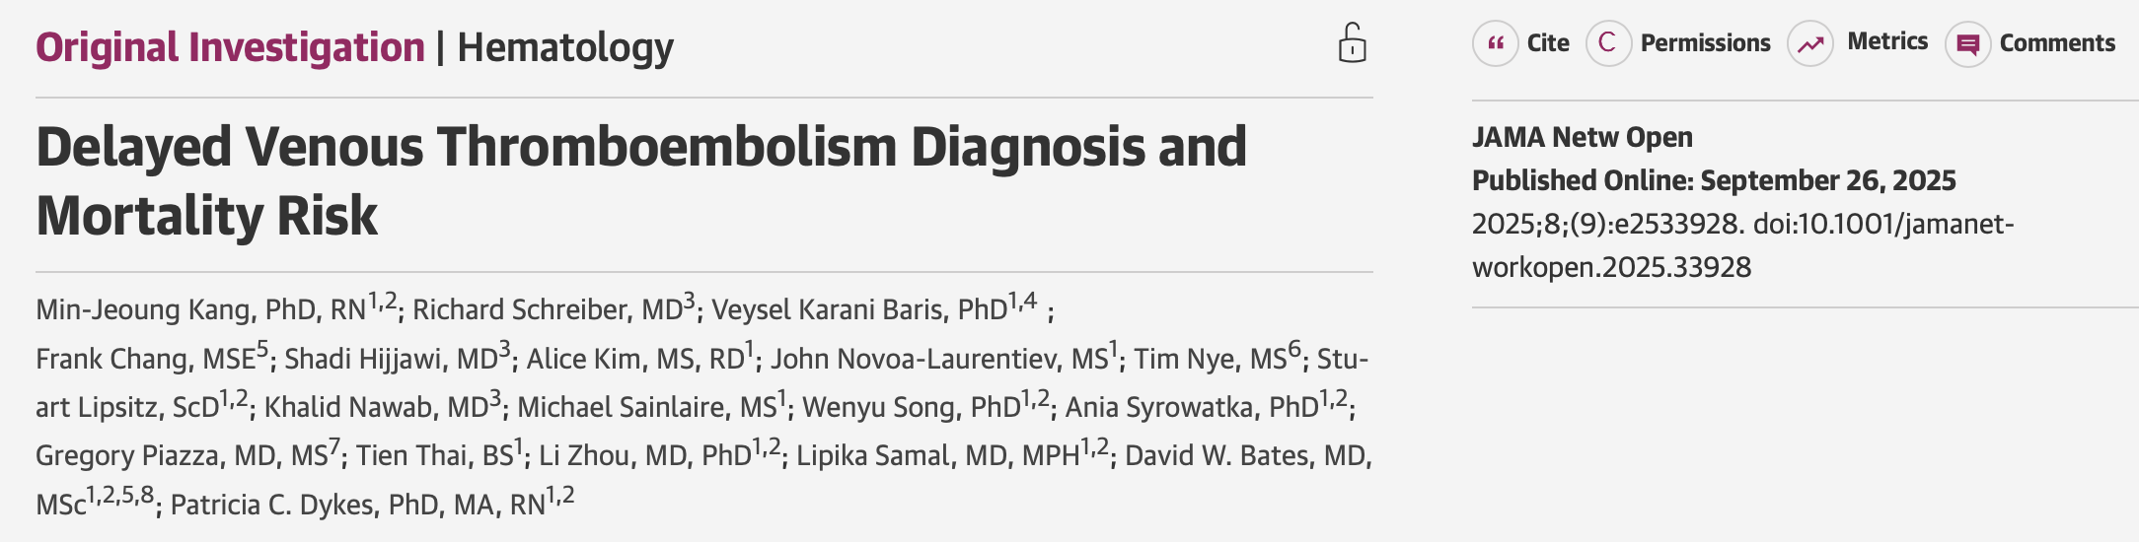
Task: Click the Cite quotation mark icon
Action: [1496, 44]
